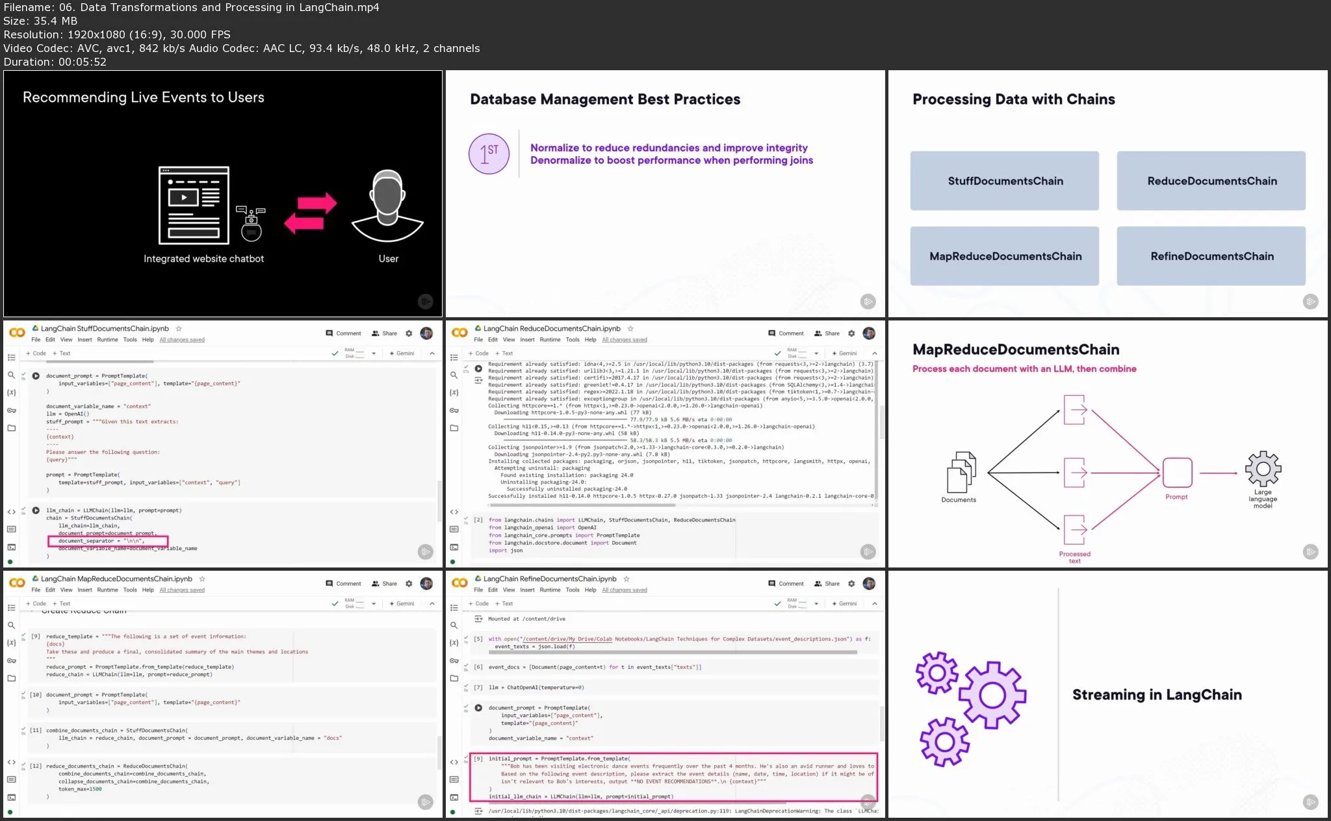Open View menu in ReduceDocumentsChain notebook
Viewport: 1331px width, 821px height.
[509, 340]
